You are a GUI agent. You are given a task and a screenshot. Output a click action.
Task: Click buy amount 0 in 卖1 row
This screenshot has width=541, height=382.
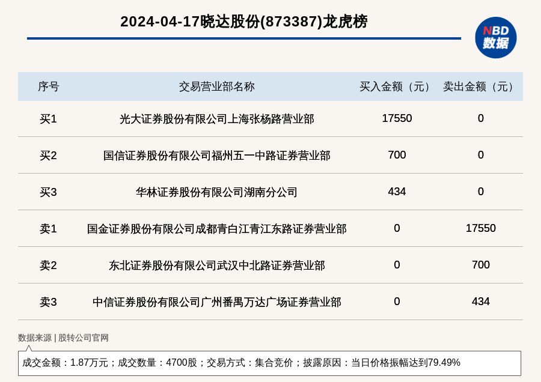coord(397,228)
